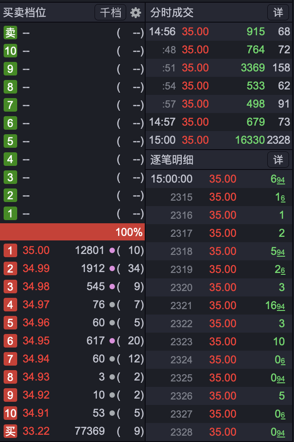Select the green ask level 10 badge
Screen dimensions: 294x442
(10, 51)
